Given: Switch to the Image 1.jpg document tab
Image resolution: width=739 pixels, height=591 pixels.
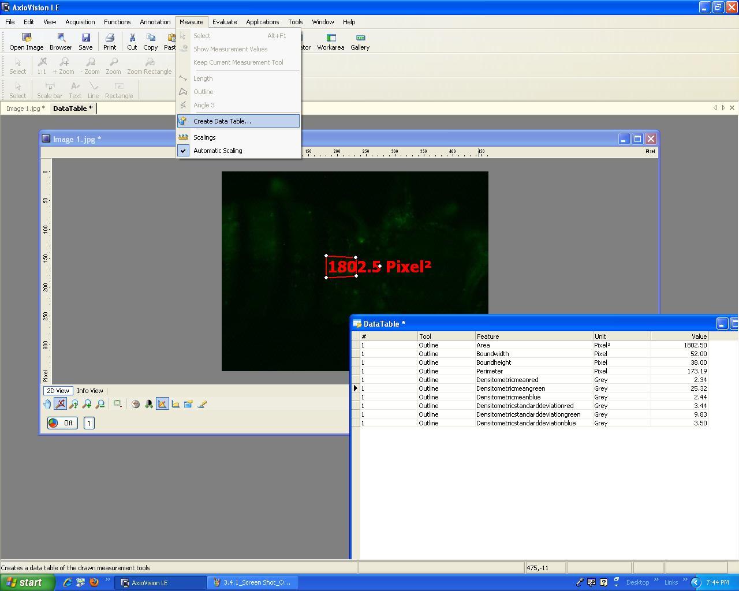Looking at the screenshot, I should click(x=25, y=109).
